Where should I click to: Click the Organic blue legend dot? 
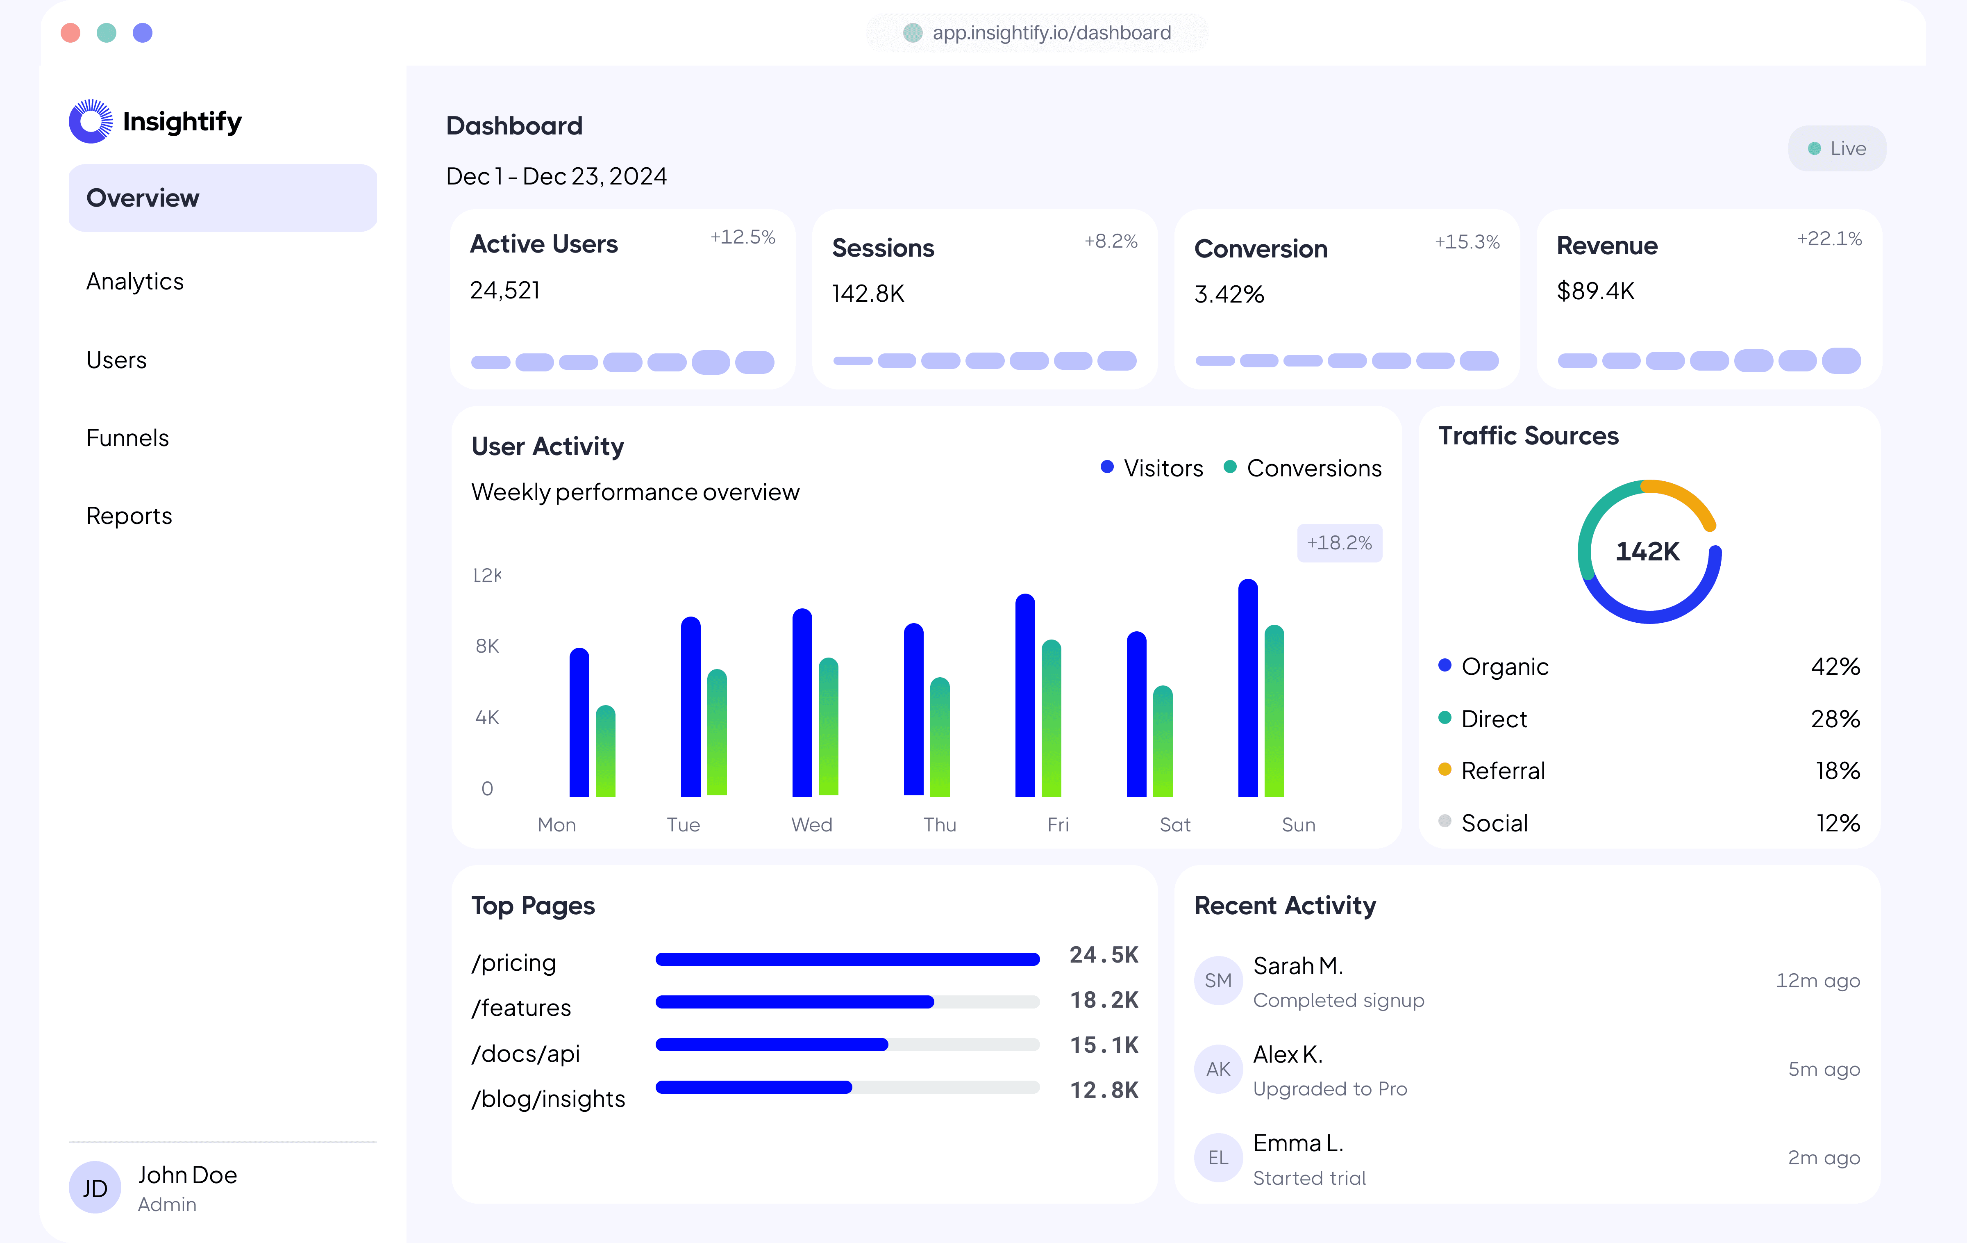point(1444,665)
